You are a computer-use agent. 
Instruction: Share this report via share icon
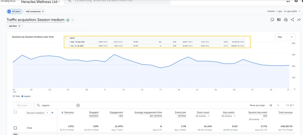coord(292,20)
